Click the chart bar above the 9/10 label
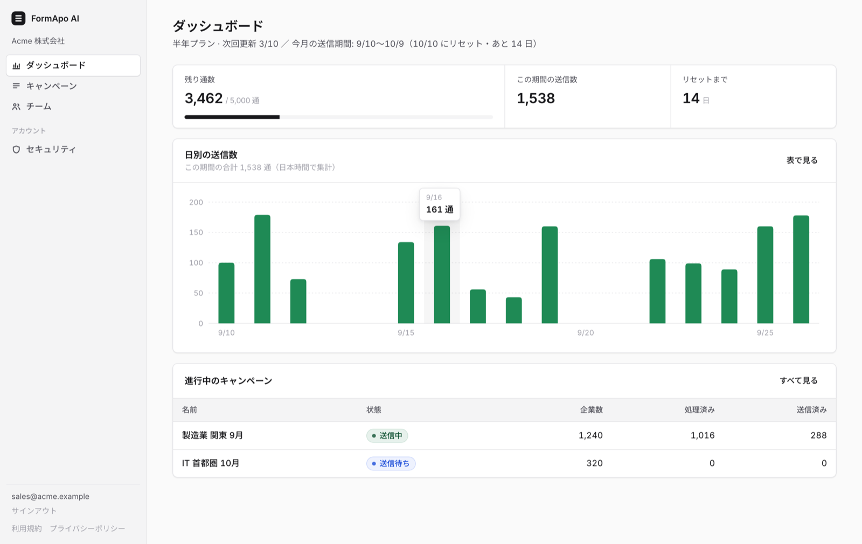 [226, 293]
